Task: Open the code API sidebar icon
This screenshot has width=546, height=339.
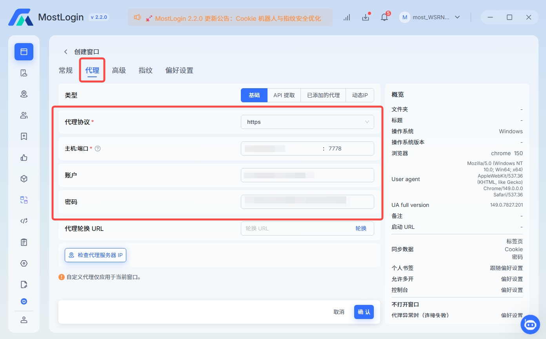Action: (24, 221)
